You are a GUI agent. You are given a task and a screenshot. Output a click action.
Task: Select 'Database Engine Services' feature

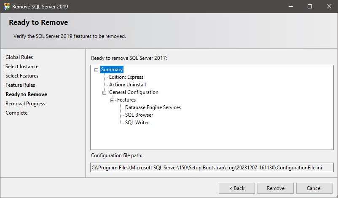153,107
